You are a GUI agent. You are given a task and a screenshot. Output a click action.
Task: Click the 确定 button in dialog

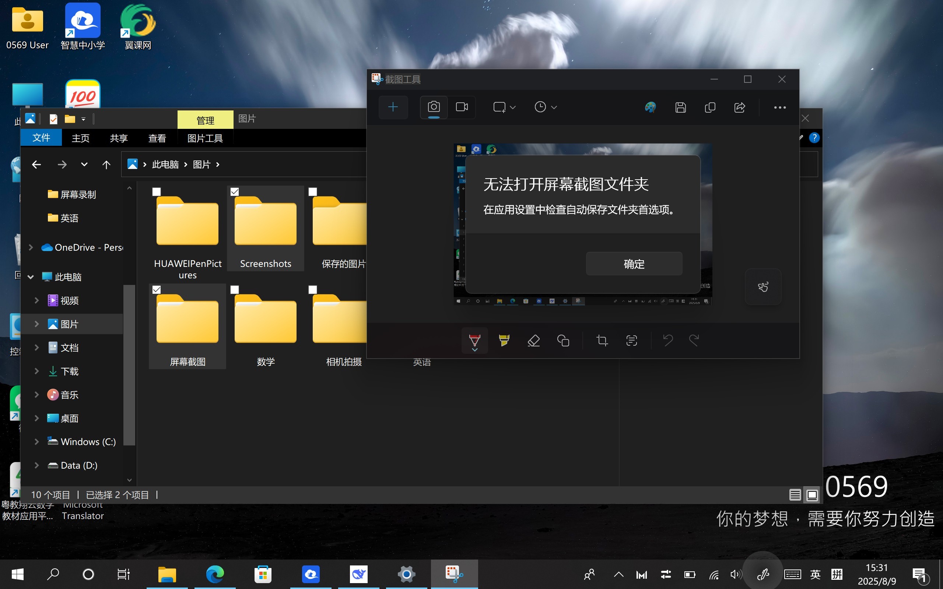[x=634, y=264]
